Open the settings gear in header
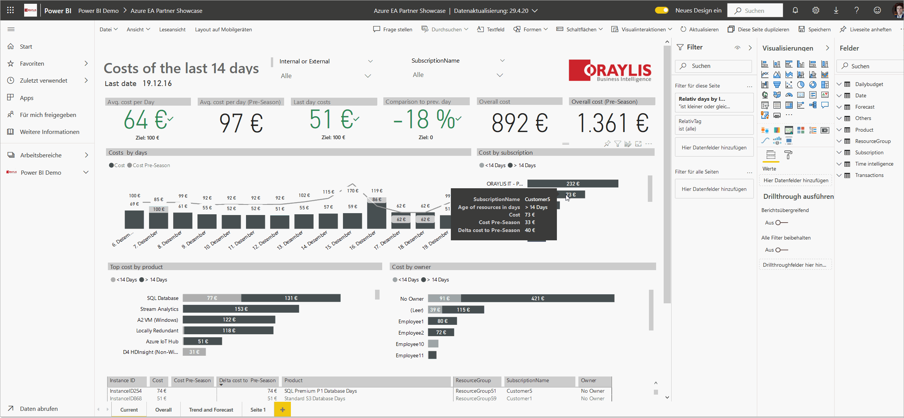 tap(816, 10)
